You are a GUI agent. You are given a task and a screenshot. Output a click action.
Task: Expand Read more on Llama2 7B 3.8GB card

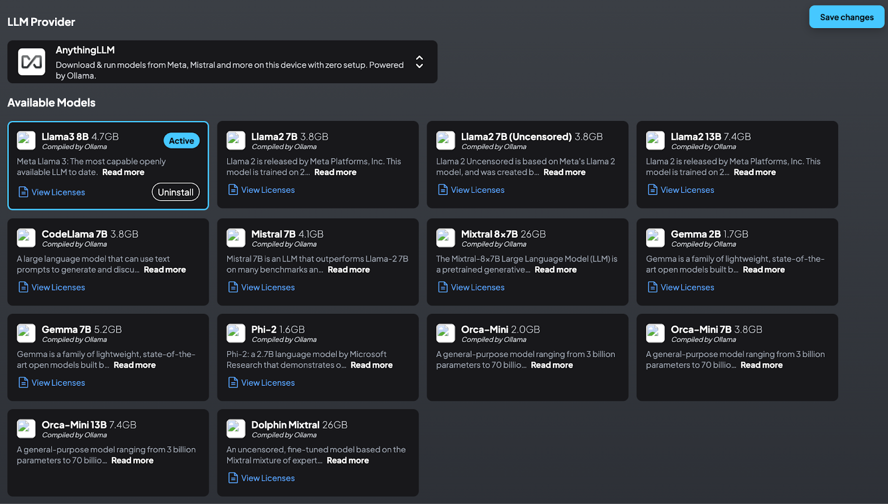click(335, 172)
